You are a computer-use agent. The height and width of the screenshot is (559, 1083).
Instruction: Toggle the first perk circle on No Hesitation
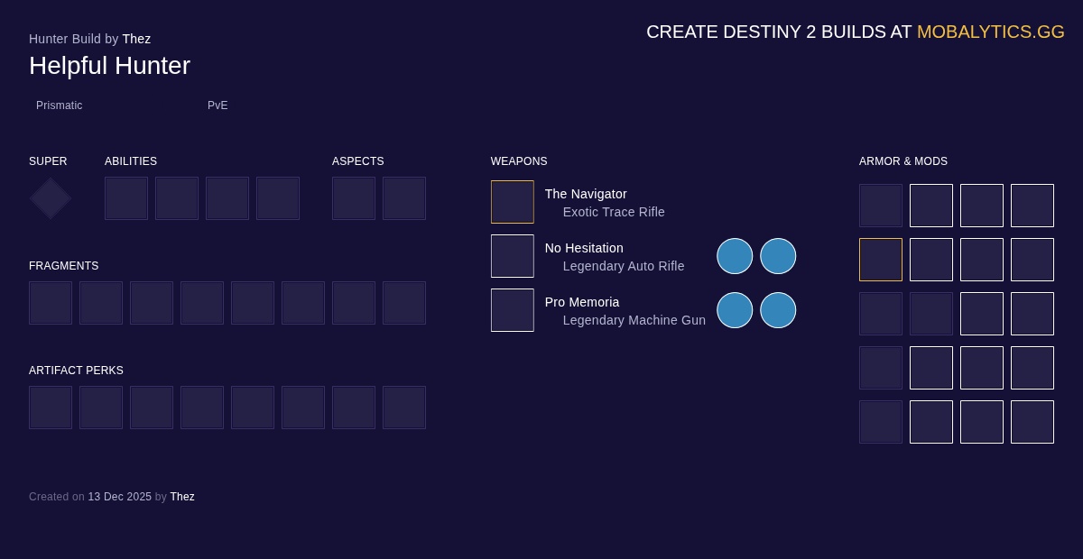tap(735, 256)
